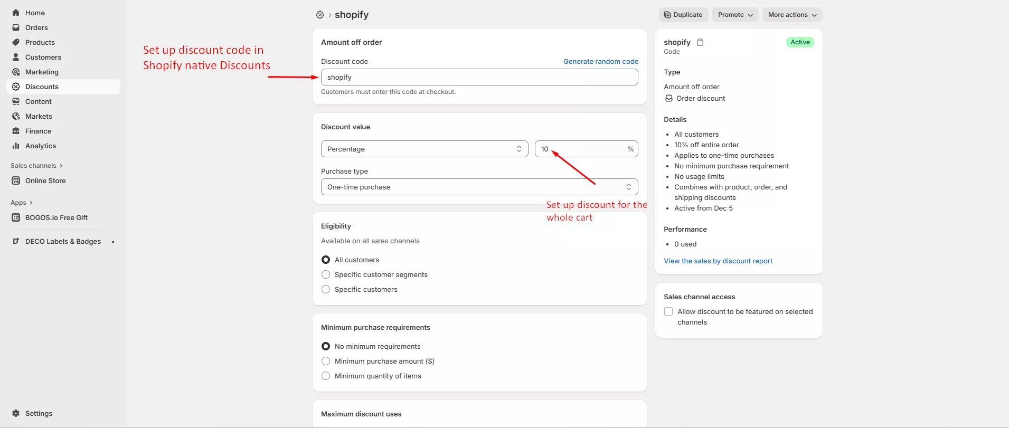Select the Orders icon in sidebar
Viewport: 1009px width, 428px height.
16,27
